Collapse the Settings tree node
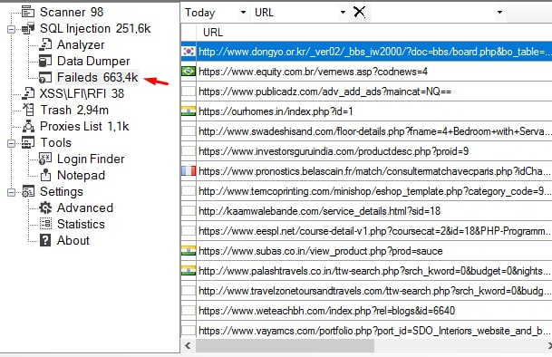The height and width of the screenshot is (357, 552). point(11,192)
